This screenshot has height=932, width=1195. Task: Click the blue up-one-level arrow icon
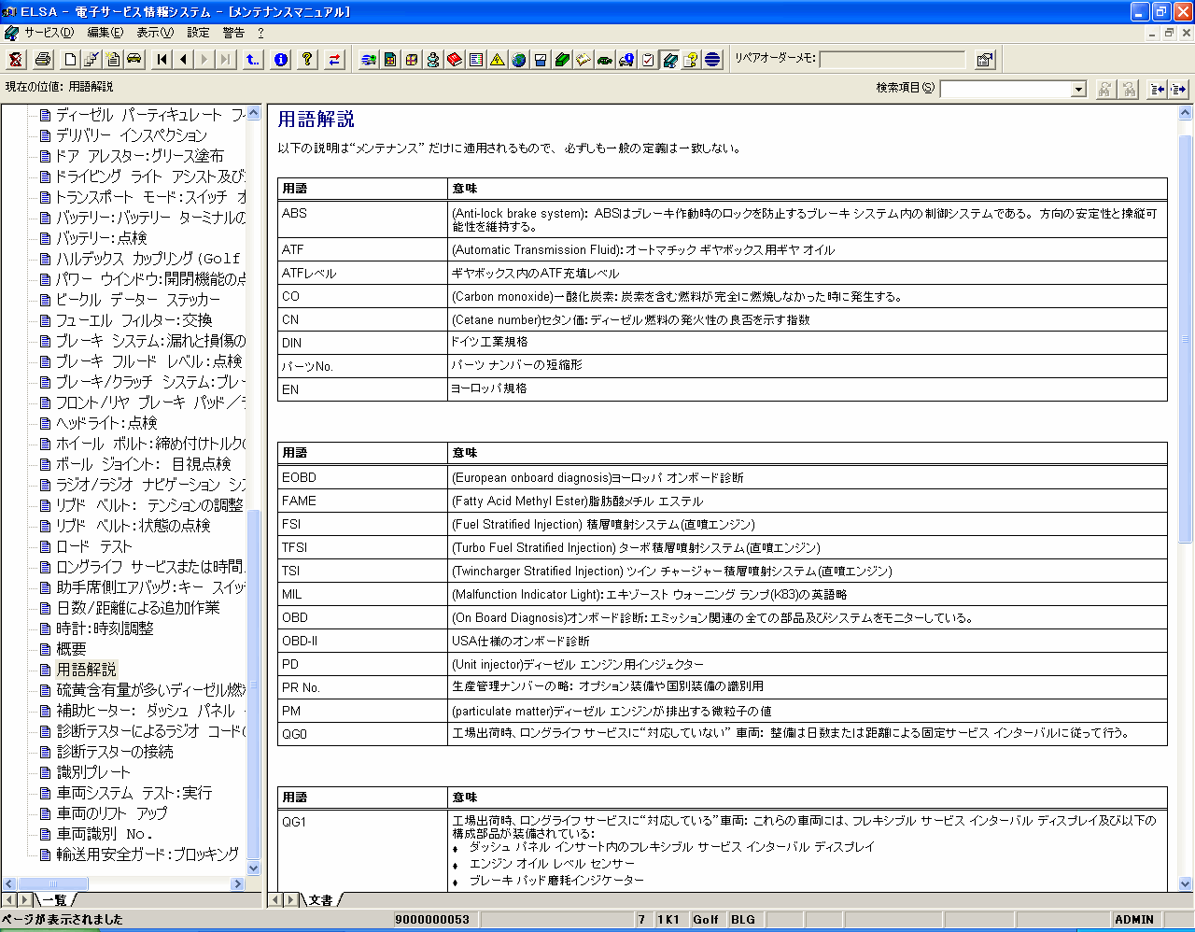[253, 60]
